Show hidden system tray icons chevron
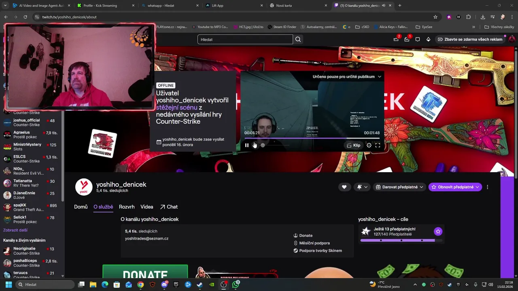Image resolution: width=518 pixels, height=291 pixels. 415,285
